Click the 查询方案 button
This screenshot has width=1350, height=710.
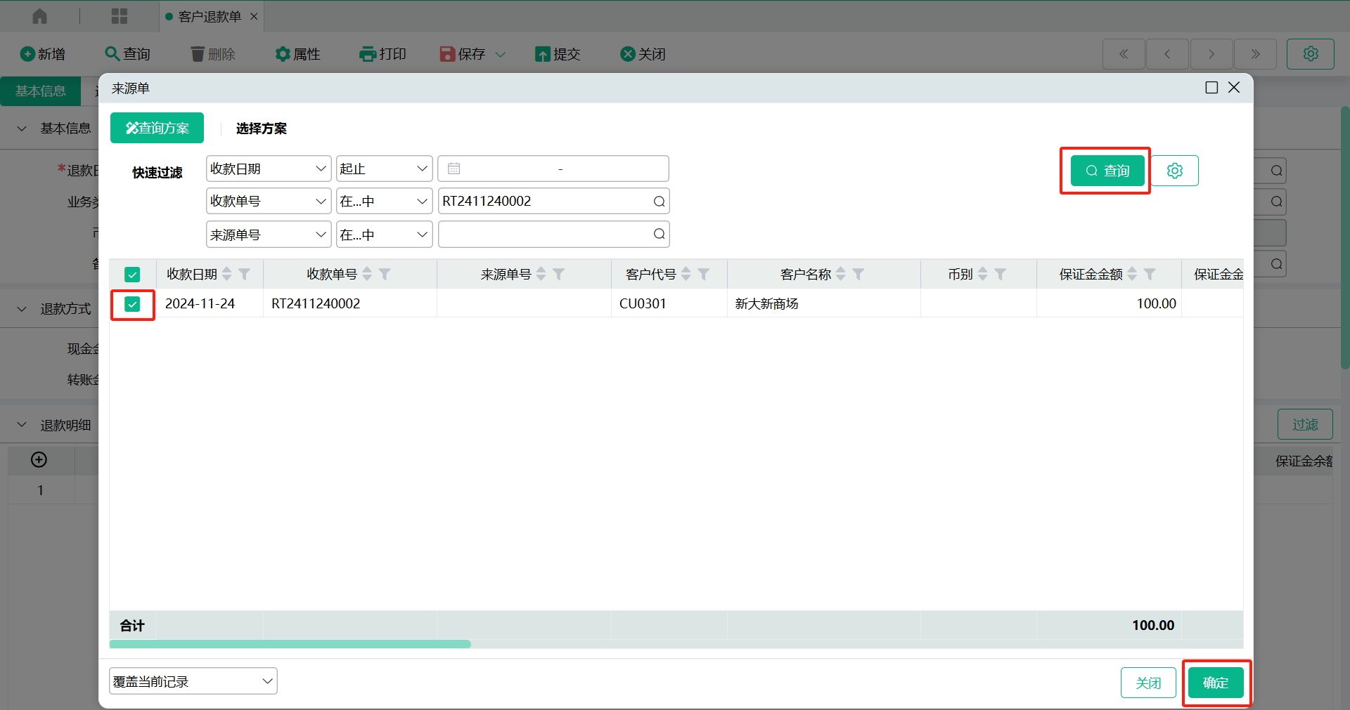pyautogui.click(x=157, y=128)
